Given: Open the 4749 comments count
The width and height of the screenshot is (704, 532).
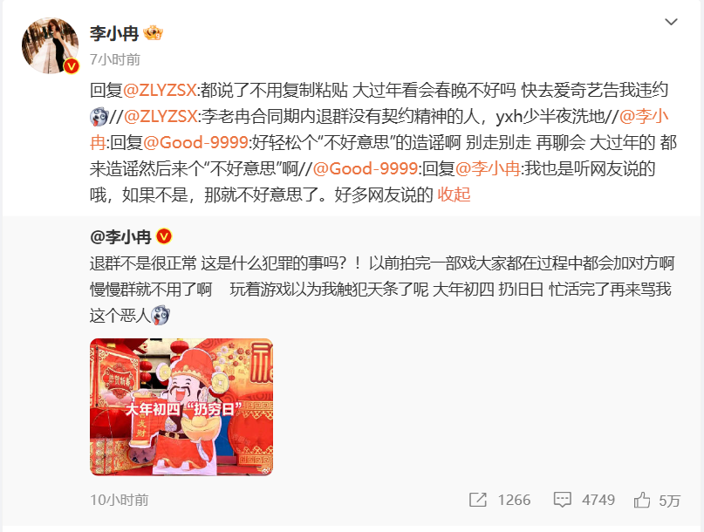Looking at the screenshot, I should click(x=598, y=500).
